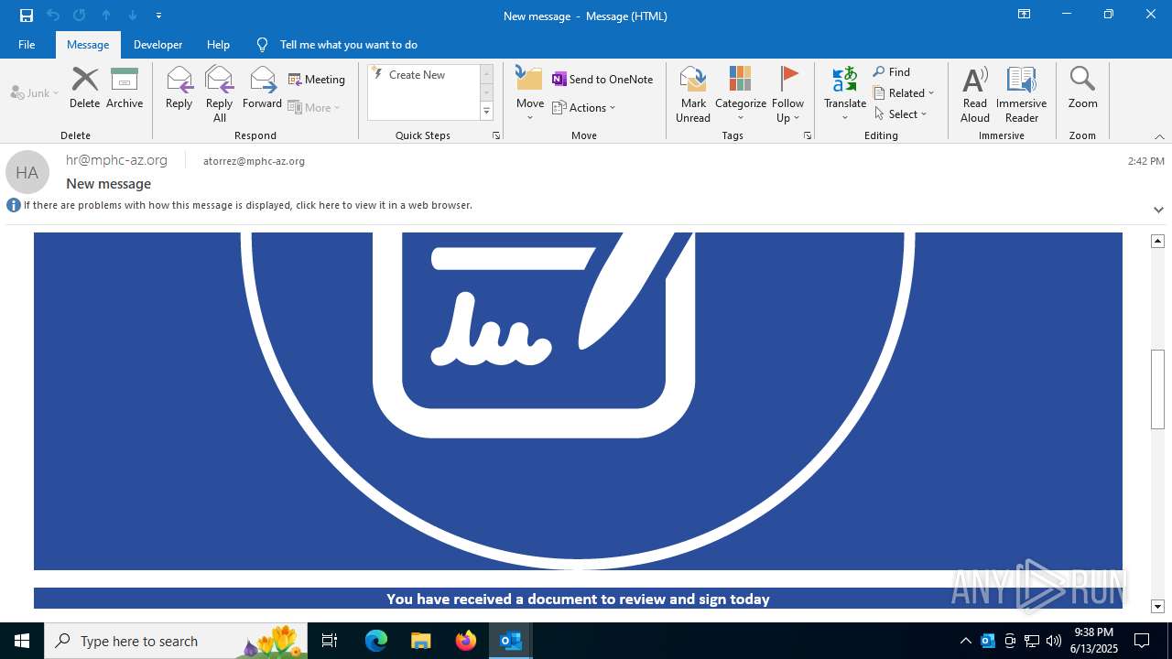The width and height of the screenshot is (1172, 659).
Task: Open the Categorize menu
Action: tap(740, 94)
